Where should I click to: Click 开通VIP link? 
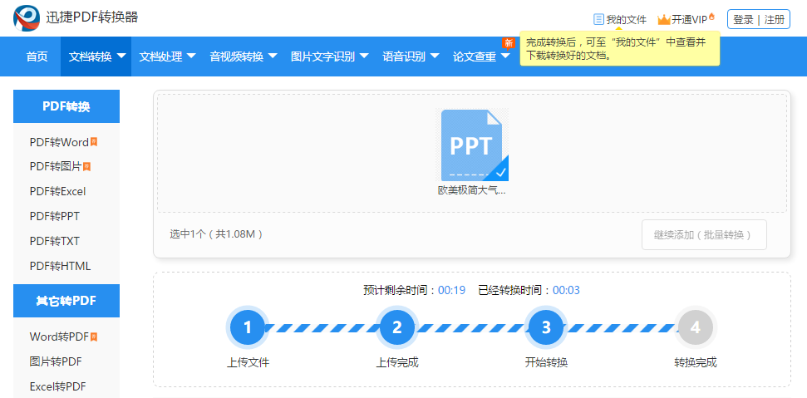689,20
